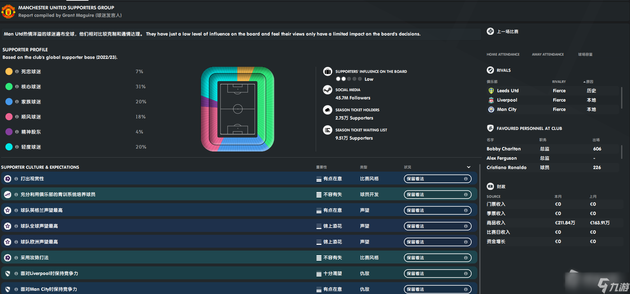Image resolution: width=630 pixels, height=294 pixels.
Task: Open info icon beside 死忠球迷
Action: pyautogui.click(x=17, y=71)
